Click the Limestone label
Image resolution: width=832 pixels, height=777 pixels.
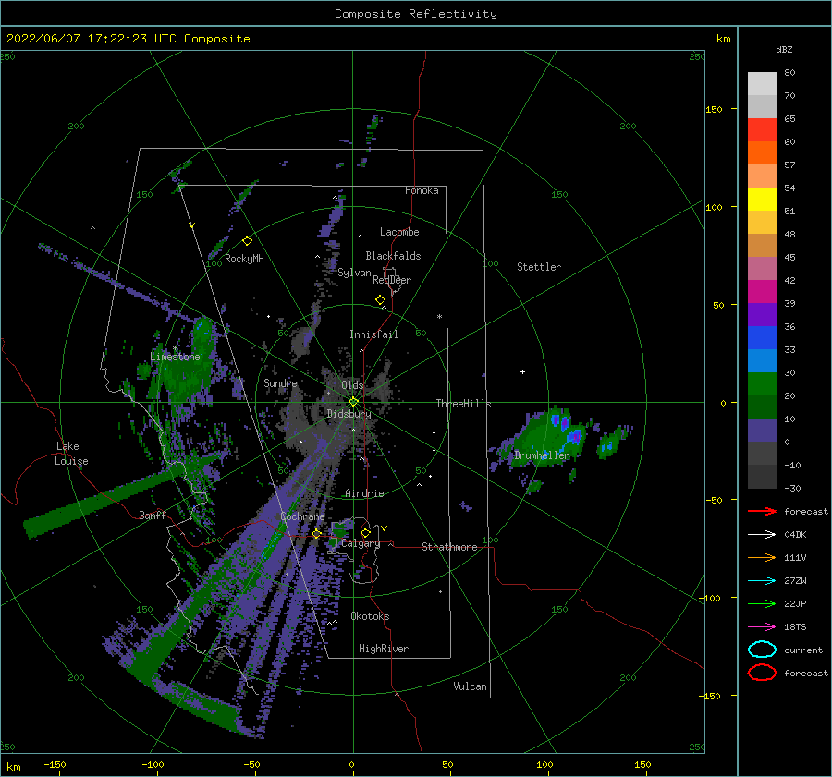point(175,357)
